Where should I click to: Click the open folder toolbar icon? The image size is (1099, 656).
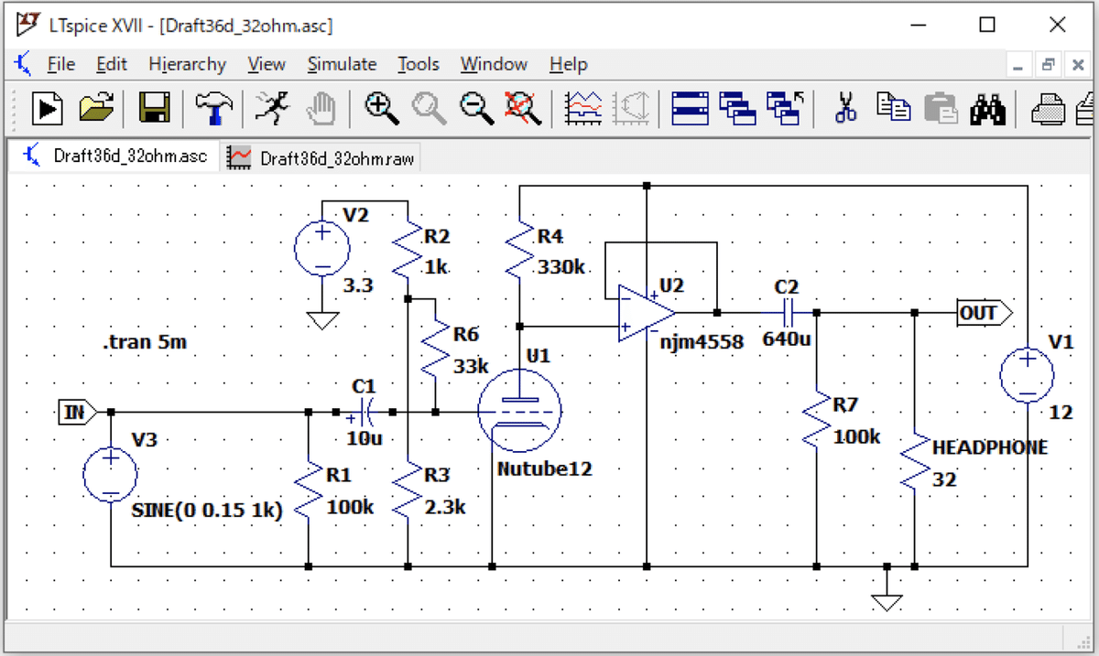click(96, 108)
